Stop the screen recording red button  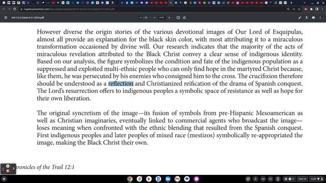[x=8, y=171]
